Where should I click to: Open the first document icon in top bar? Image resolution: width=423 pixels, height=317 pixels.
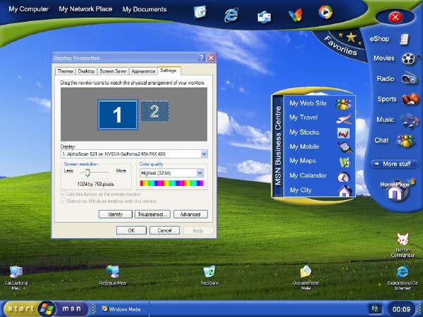tap(200, 12)
